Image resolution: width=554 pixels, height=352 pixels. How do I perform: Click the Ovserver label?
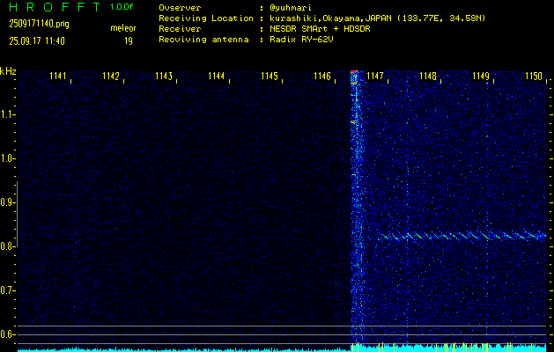(x=180, y=8)
